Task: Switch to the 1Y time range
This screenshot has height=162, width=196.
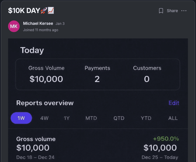Action: click(66, 118)
